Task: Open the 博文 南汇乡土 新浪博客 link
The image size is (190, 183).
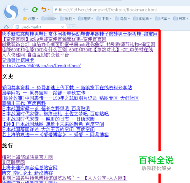Action: pos(27,173)
